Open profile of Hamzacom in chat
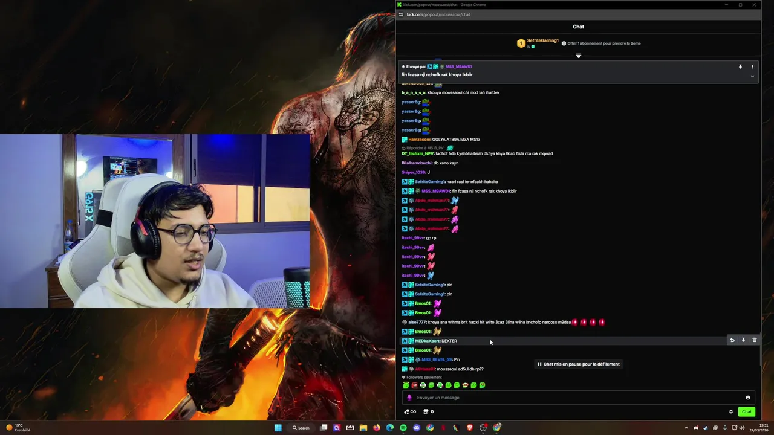 pos(419,140)
